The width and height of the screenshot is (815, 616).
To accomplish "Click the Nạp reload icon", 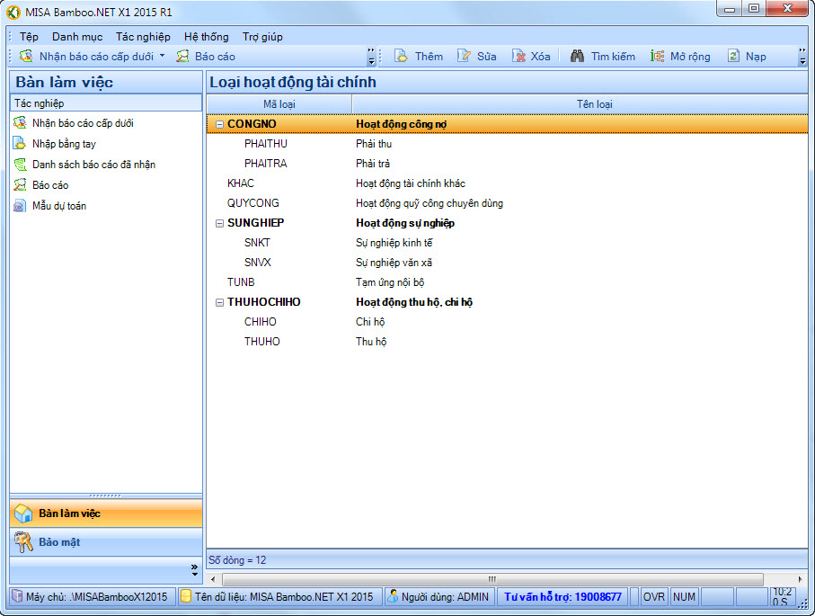I will click(x=733, y=56).
